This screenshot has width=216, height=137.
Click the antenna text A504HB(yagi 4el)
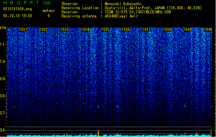(121, 16)
